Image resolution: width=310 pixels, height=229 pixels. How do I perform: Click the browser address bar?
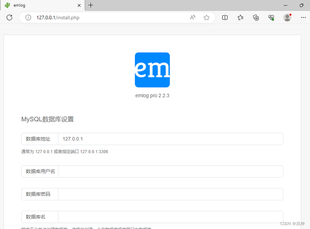click(x=108, y=17)
